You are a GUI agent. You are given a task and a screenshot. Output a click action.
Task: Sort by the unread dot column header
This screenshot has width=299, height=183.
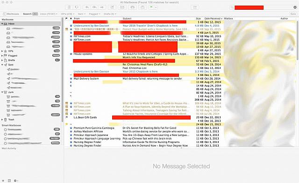coord(71,19)
